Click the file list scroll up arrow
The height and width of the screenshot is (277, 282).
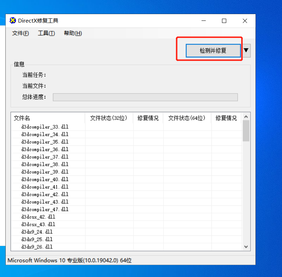pos(246,117)
